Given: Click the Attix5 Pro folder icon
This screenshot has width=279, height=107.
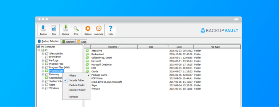Looking at the screenshot, I should tap(87, 51).
